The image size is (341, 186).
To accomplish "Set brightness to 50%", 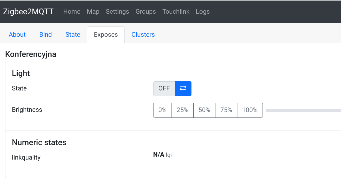I will (x=204, y=110).
